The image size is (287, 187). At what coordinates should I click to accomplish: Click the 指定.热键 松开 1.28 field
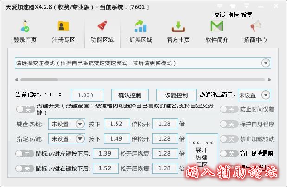(165, 139)
